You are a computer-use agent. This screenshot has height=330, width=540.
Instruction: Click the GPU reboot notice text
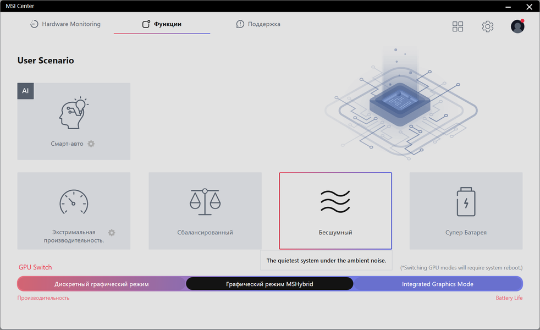click(461, 268)
